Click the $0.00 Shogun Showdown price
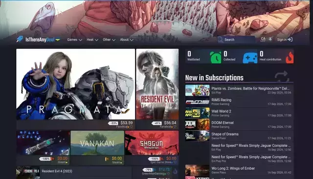This screenshot has width=313, height=179. coord(171,158)
